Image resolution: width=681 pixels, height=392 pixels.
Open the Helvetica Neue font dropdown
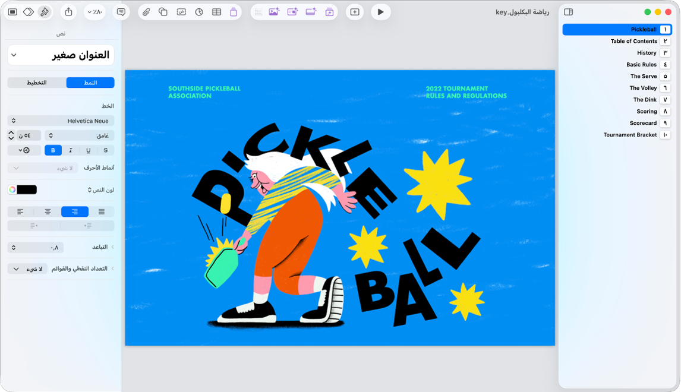pyautogui.click(x=61, y=121)
